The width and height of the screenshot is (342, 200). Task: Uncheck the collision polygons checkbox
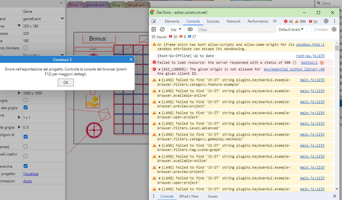(25, 137)
